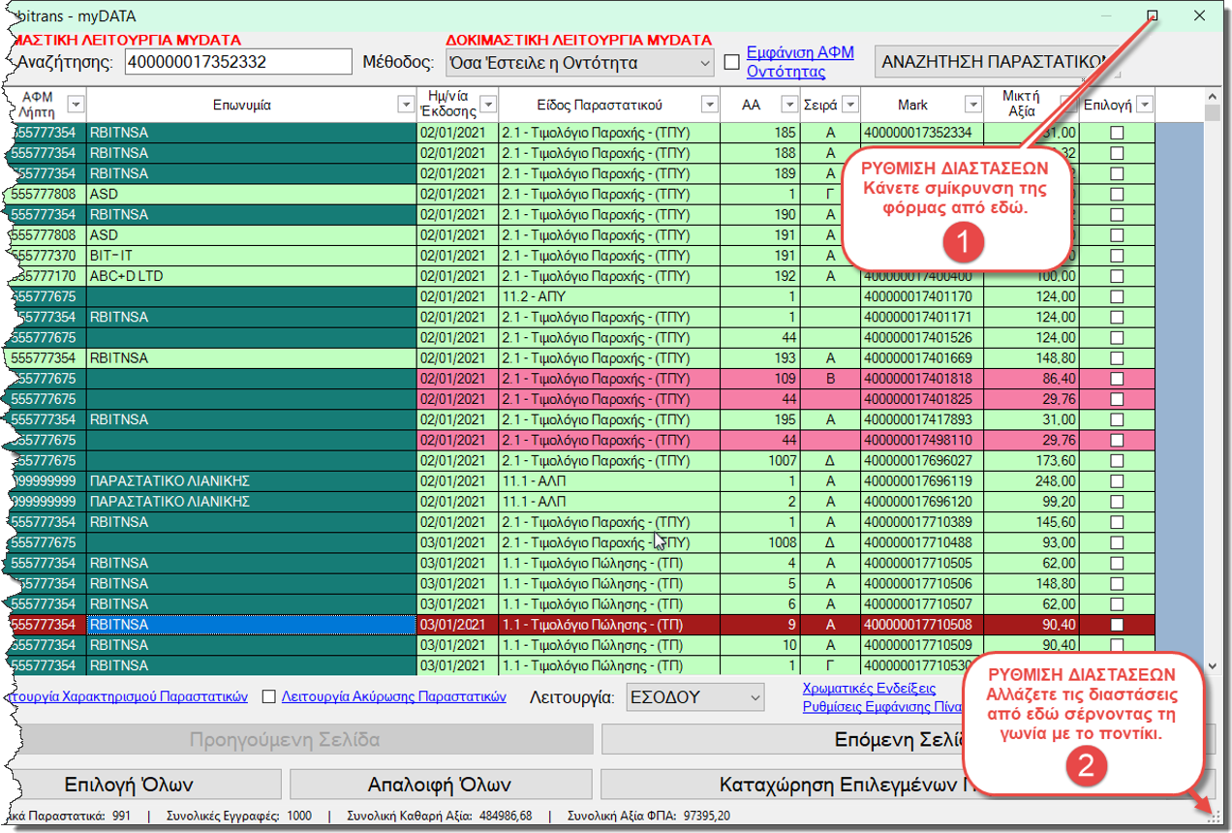Open the Σειρά column filter dropdown
1232x833 pixels.
(x=849, y=105)
